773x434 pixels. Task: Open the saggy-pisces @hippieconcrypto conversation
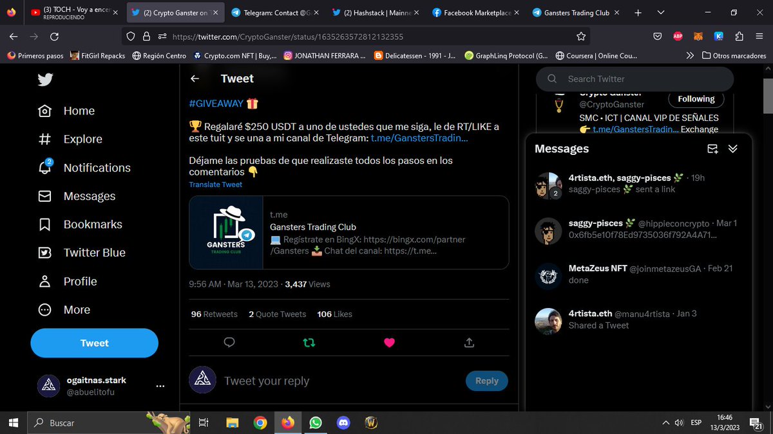click(638, 230)
